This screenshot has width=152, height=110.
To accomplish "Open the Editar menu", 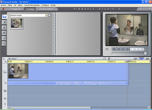I will [x=10, y=5].
